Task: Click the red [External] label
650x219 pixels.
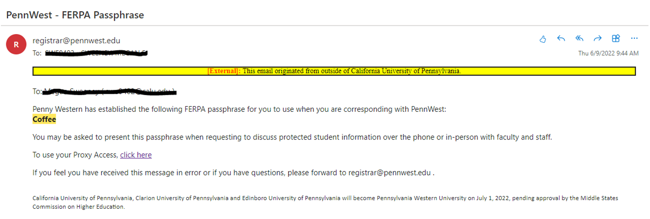Action: coord(224,71)
